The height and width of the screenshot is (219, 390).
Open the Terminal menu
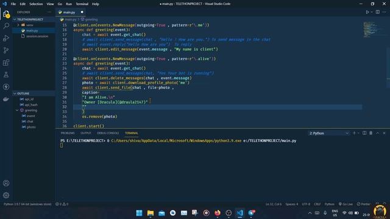click(x=82, y=4)
